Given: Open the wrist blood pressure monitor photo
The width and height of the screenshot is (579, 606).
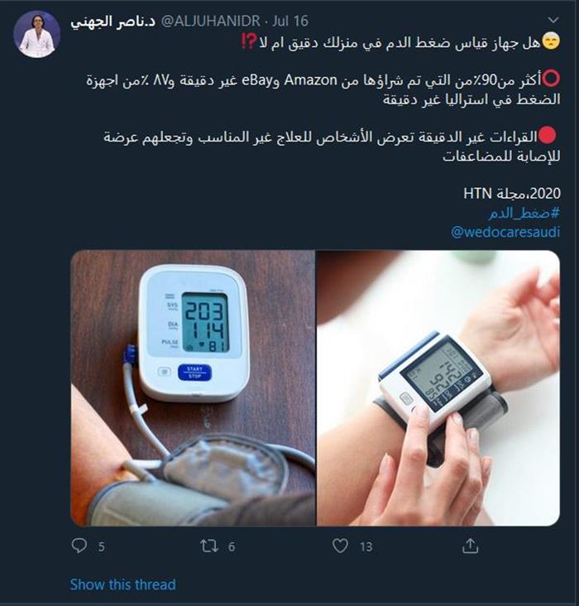Looking at the screenshot, I should pyautogui.click(x=438, y=388).
